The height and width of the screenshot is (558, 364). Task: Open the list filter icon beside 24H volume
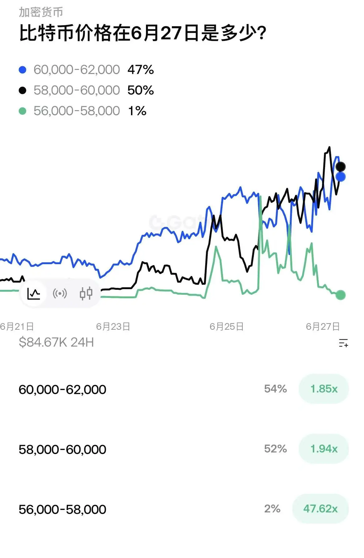click(343, 343)
